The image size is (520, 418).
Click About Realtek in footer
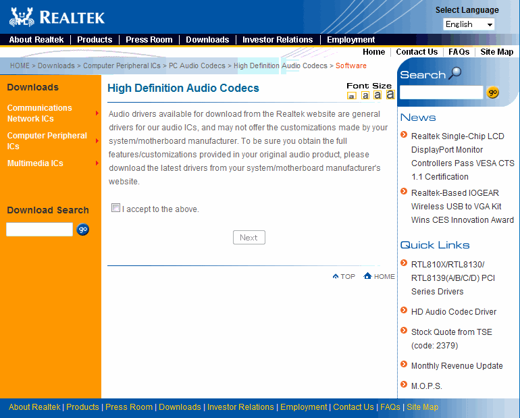point(34,407)
